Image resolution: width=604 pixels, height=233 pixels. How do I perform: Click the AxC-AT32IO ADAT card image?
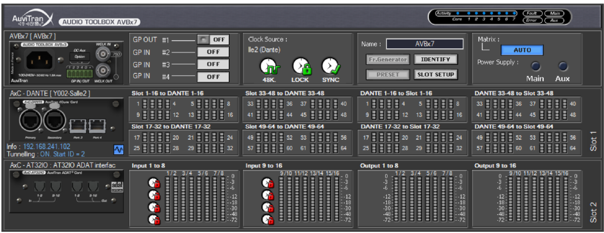tap(65, 191)
